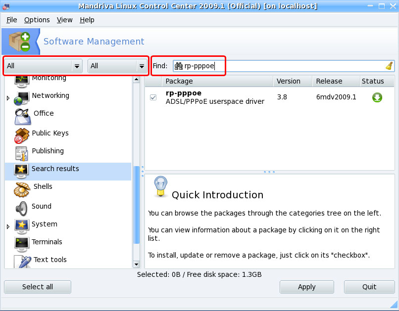Select the Search results category
This screenshot has height=311, width=399.
pos(55,169)
